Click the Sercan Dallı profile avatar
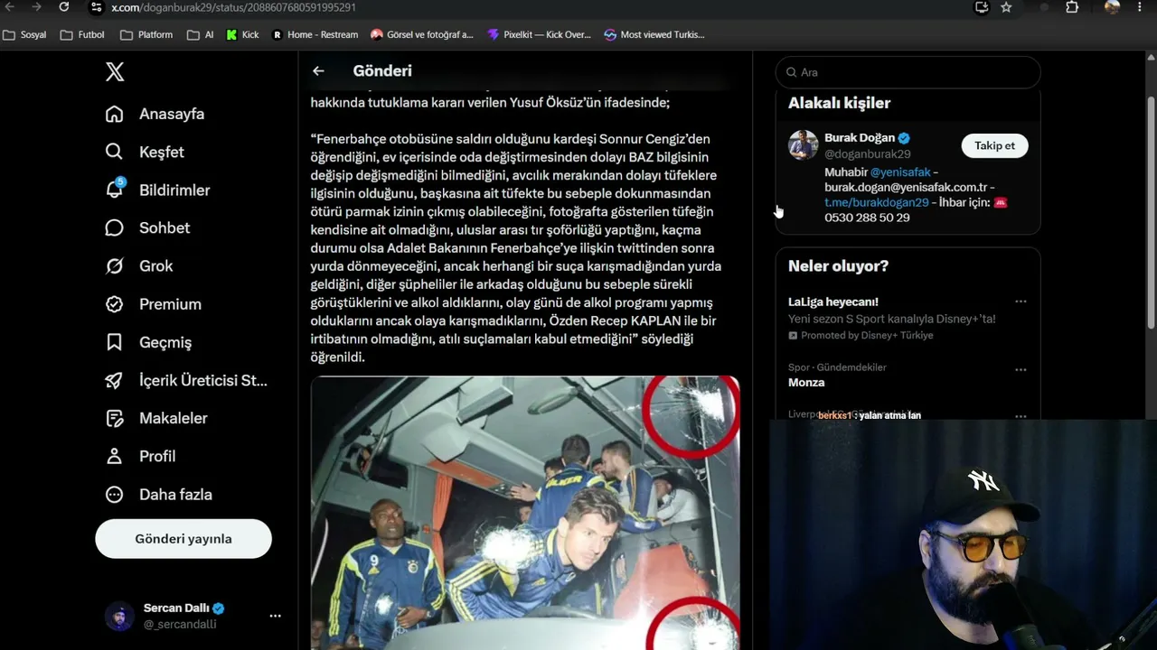Viewport: 1157px width, 650px height. (x=119, y=616)
